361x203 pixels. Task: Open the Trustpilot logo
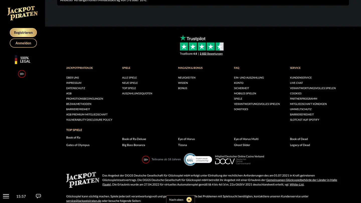point(193,38)
